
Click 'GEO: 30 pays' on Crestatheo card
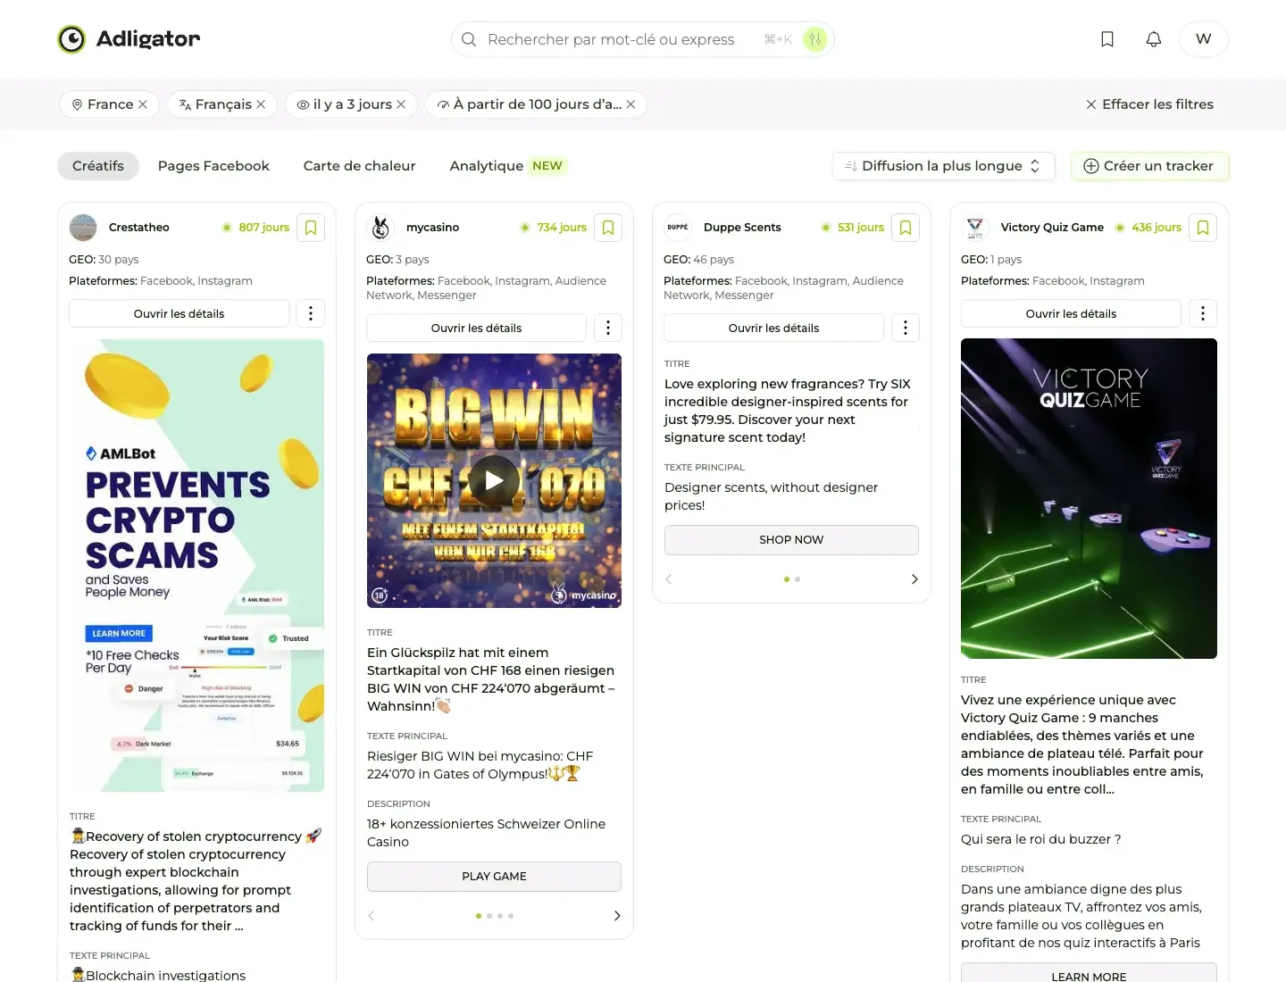(x=104, y=260)
